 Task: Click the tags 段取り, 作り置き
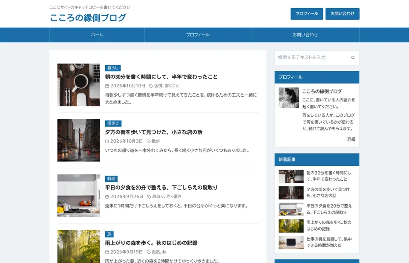(x=167, y=197)
